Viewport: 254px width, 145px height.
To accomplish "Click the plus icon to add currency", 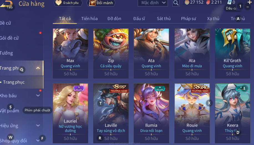I will [x=250, y=2].
